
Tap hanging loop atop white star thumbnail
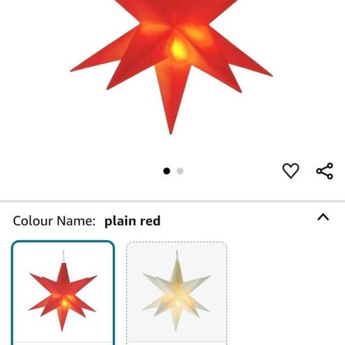(177, 255)
